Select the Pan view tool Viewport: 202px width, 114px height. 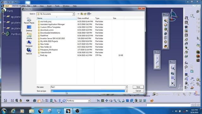[107, 101]
